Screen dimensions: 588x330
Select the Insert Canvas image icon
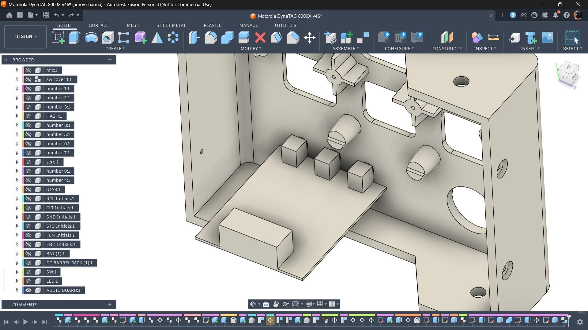pos(547,38)
